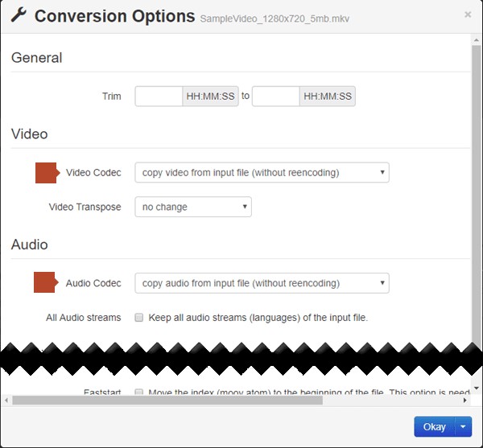Click the vertical scrollbar up arrow
The height and width of the screenshot is (448, 483).
pos(477,40)
